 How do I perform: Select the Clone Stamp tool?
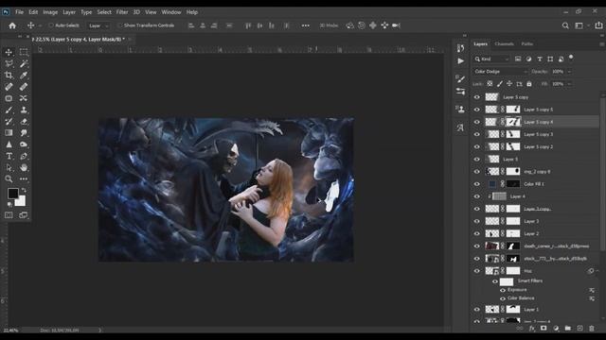pos(24,110)
